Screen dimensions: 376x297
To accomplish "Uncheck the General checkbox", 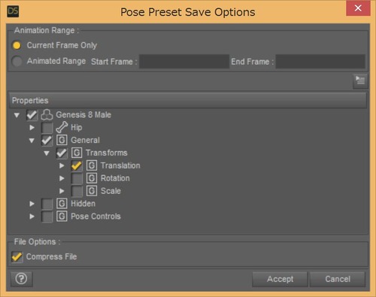I will 47,141.
